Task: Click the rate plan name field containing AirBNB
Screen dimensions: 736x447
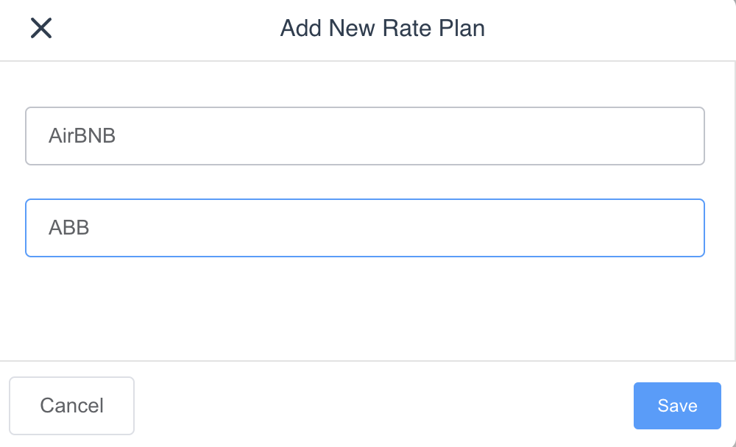Action: [364, 136]
